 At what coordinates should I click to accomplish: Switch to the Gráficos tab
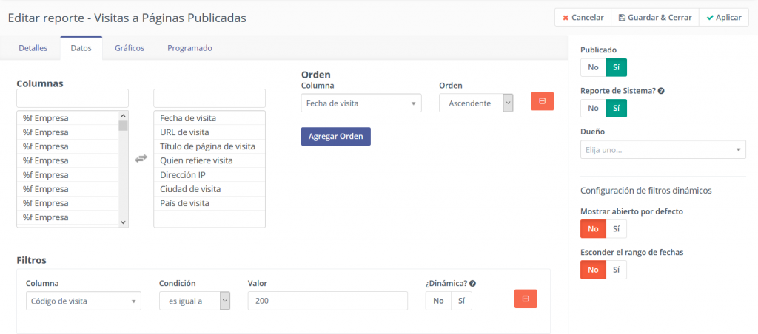pyautogui.click(x=130, y=48)
